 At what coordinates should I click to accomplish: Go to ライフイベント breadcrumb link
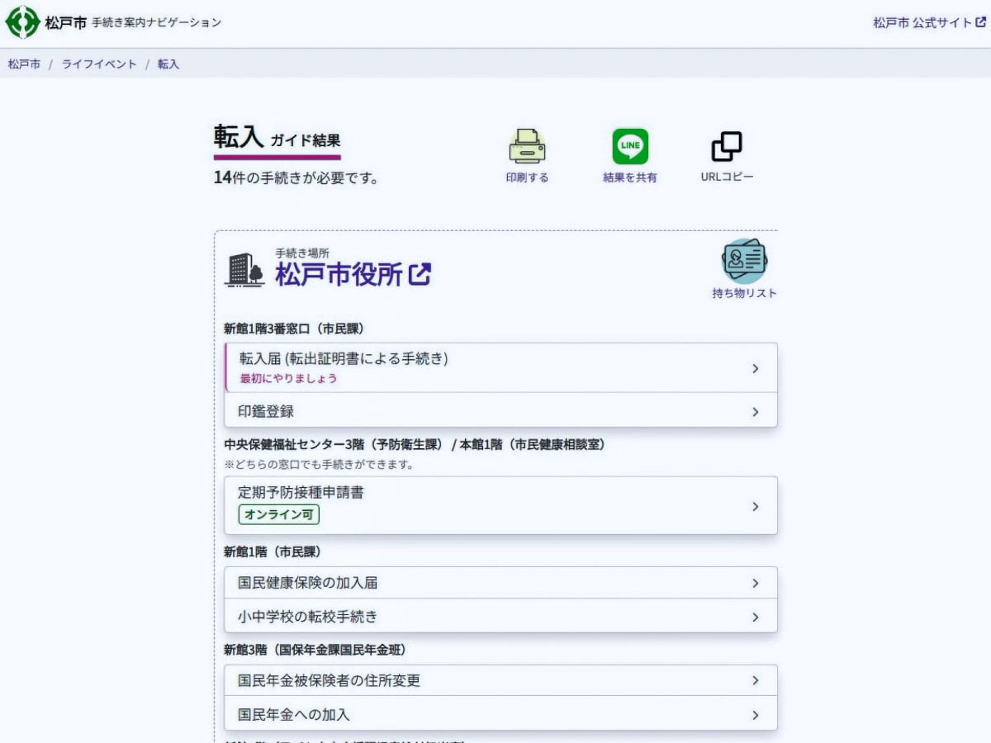click(x=99, y=64)
